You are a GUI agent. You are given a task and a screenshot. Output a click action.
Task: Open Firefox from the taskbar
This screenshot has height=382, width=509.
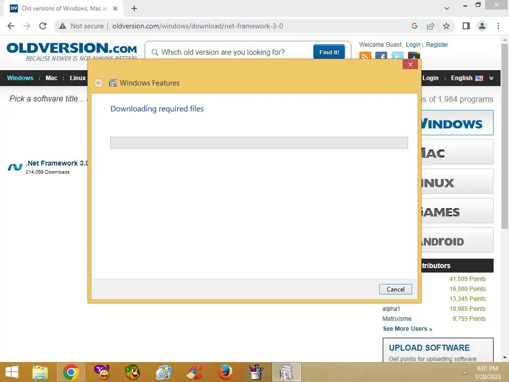225,372
